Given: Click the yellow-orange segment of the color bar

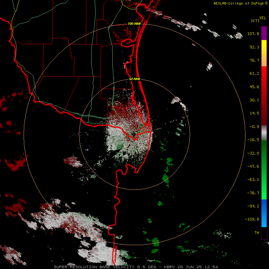Looking at the screenshot, I should (x=264, y=53).
